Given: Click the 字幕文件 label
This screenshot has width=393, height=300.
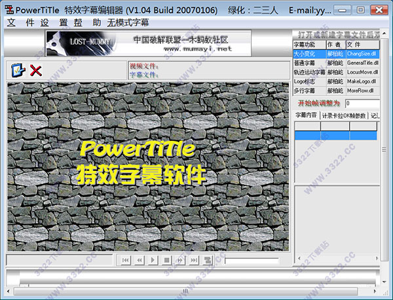Looking at the screenshot, I should [x=144, y=75].
